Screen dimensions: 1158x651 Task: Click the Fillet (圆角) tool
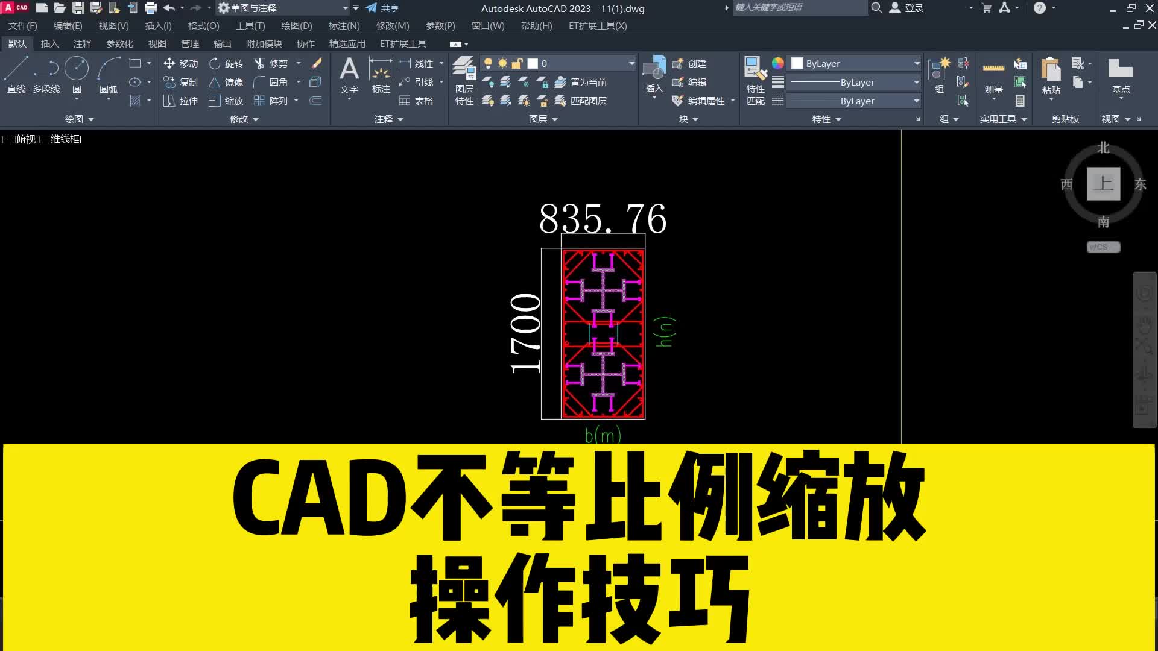(271, 82)
